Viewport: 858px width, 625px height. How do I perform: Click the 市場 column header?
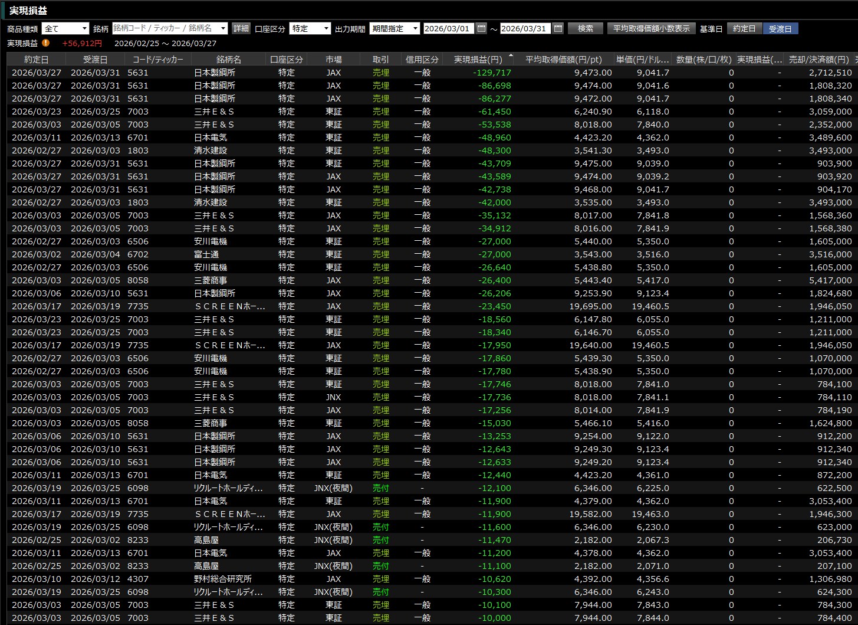pos(333,60)
